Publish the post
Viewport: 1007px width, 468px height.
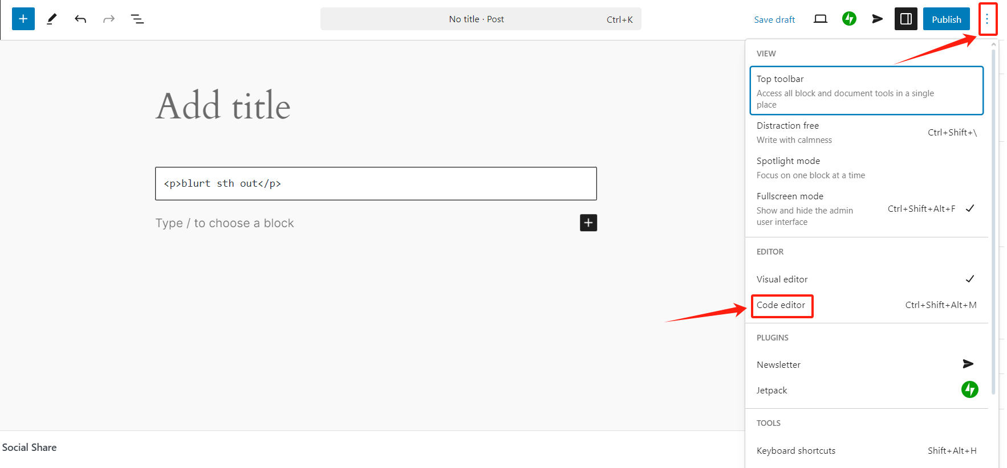[947, 19]
